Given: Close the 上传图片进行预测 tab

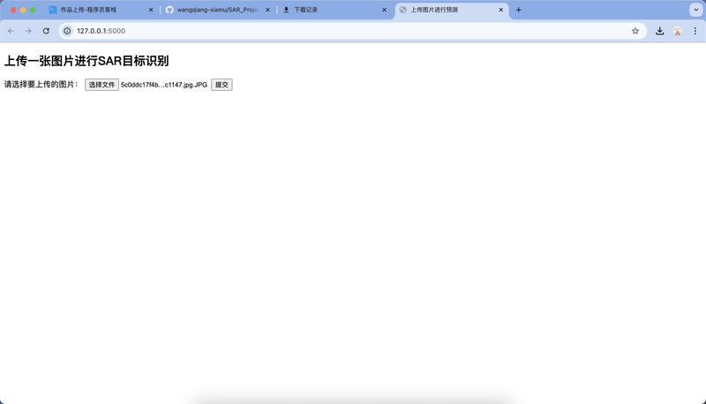Looking at the screenshot, I should coord(500,10).
